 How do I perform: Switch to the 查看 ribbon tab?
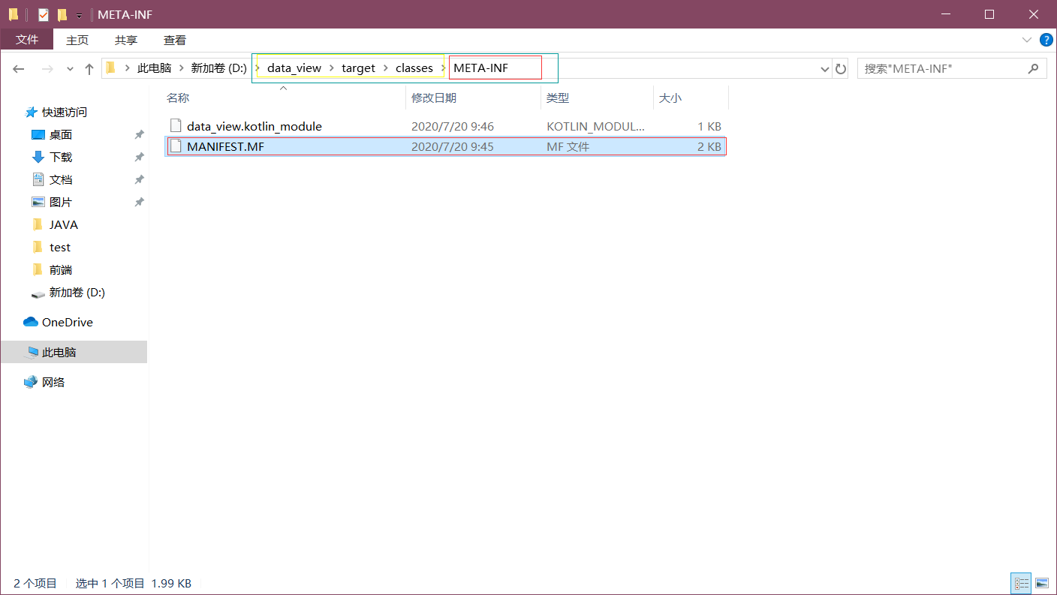coord(175,40)
